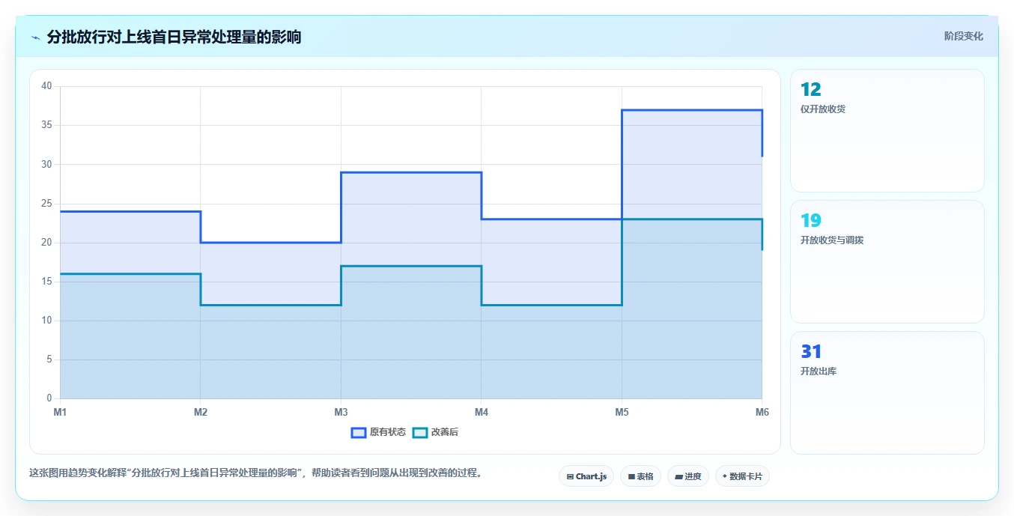Viewport: 1014px width, 516px height.
Task: Click the y-axis value 35
Action: point(46,125)
